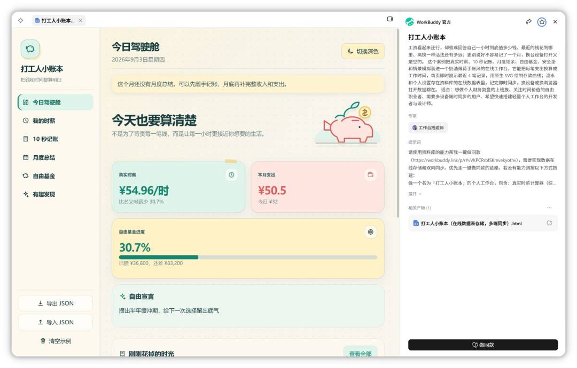
Task: Click the 工作台搭建师 expert tag
Action: [428, 127]
